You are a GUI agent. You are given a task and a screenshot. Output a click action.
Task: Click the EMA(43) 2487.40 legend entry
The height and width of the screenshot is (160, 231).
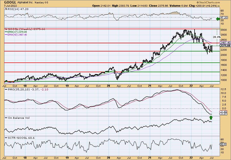[x=16, y=35]
